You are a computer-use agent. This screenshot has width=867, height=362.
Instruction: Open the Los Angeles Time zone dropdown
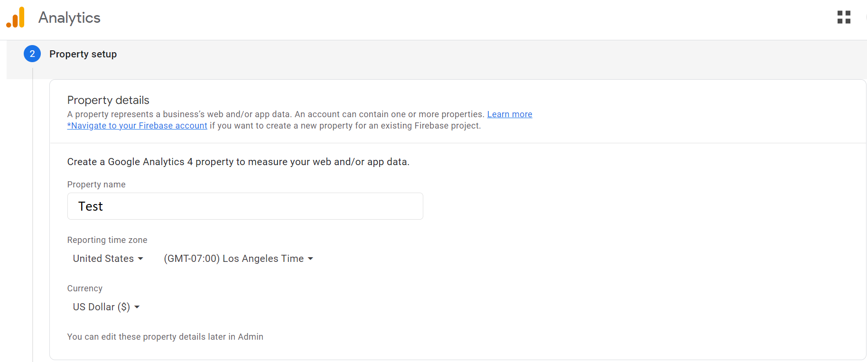point(238,259)
